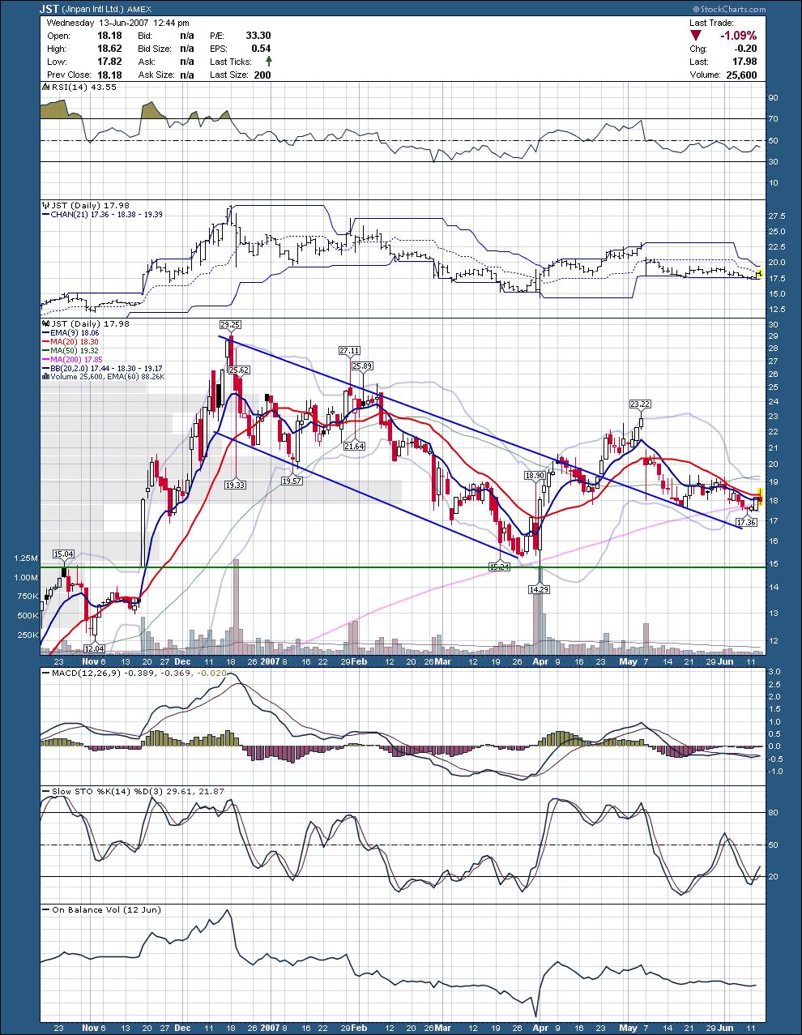Click the Volume 25,600, EMA(60) legend entry

pos(108,376)
